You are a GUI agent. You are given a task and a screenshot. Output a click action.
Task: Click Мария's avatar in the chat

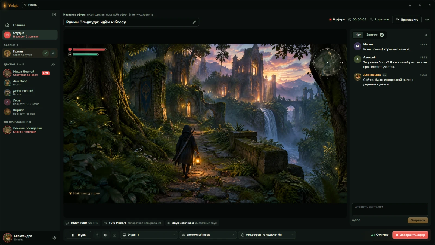coord(357,46)
